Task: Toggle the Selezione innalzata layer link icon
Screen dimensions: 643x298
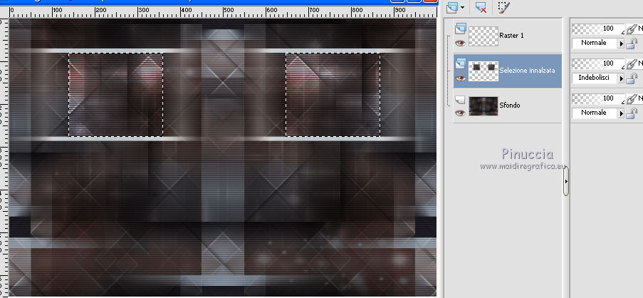Action: 633,63
